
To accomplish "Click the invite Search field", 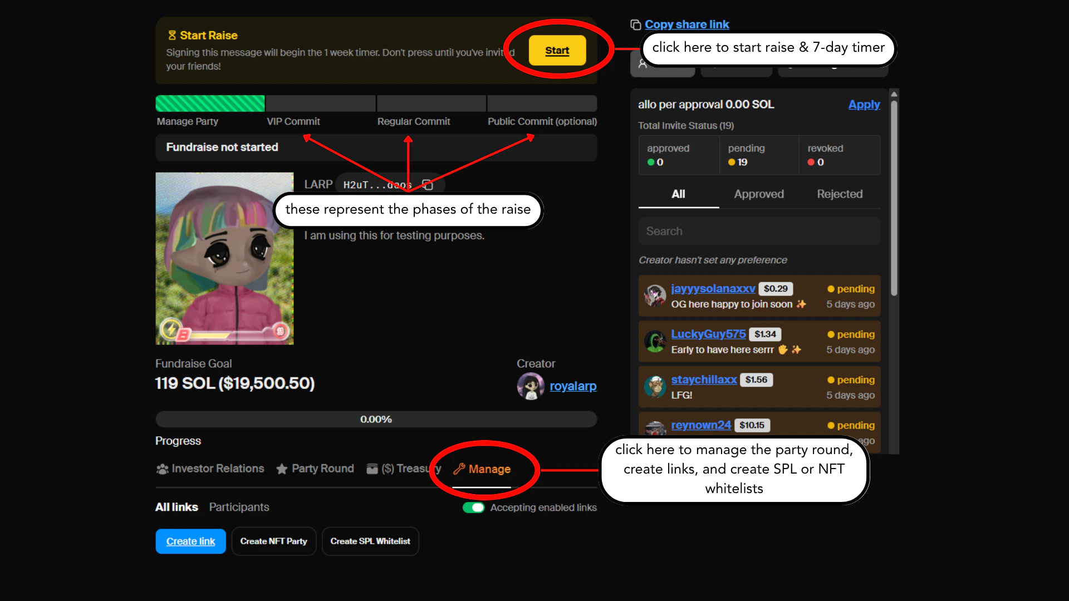I will 759,231.
